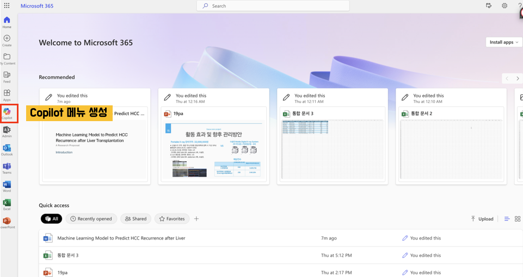
Task: Click PowerPoint icon on 19pa card
Action: click(x=168, y=114)
